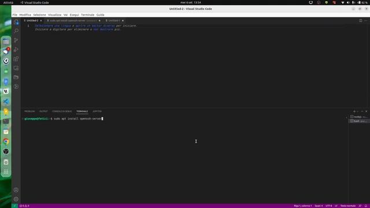Create a new terminal with plus icon
370x208 pixels.
[354, 112]
